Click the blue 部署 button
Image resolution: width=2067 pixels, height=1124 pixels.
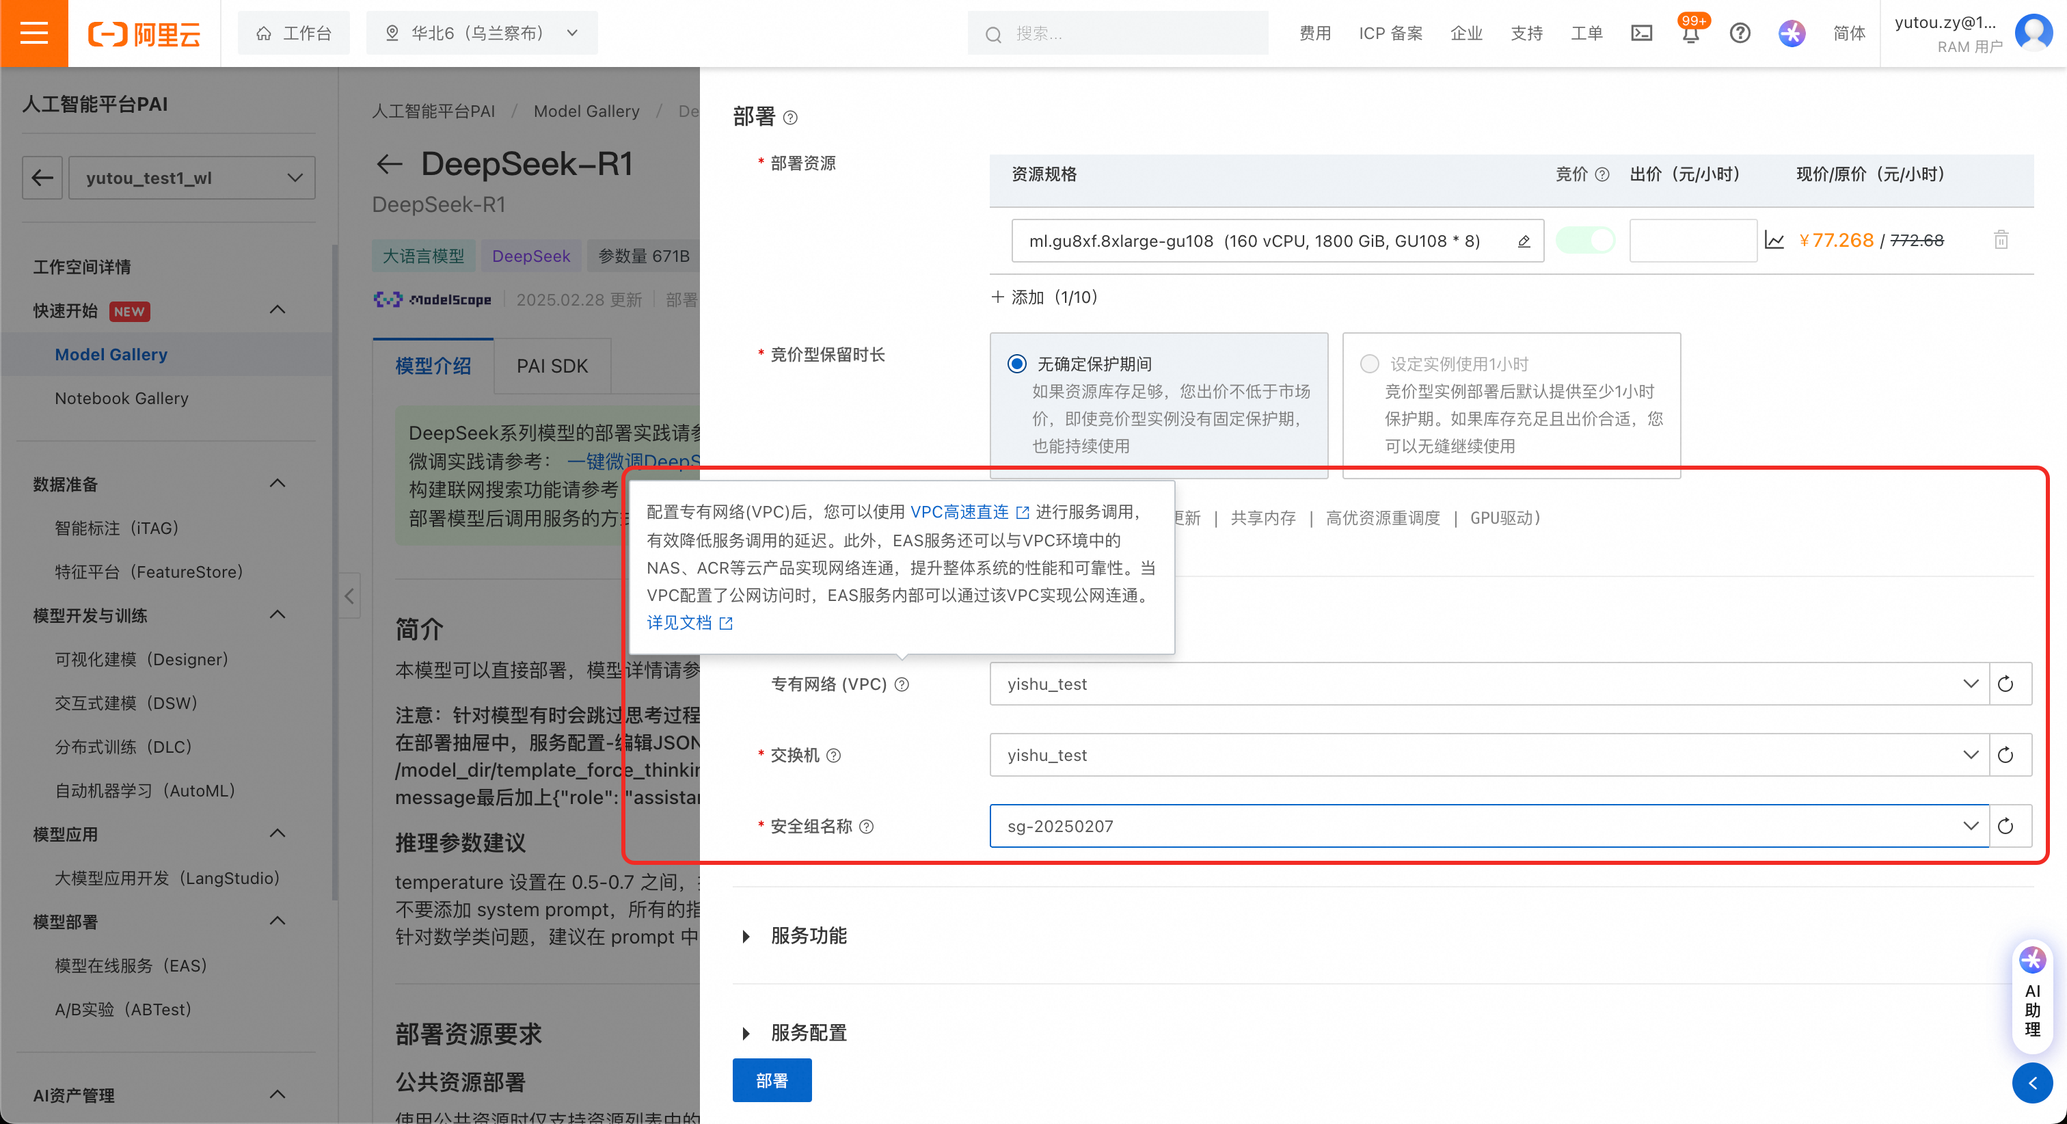click(771, 1081)
